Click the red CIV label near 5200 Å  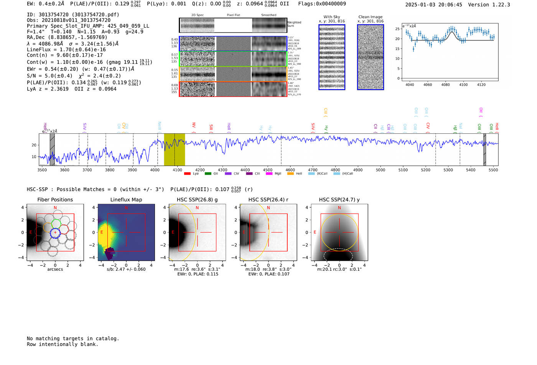click(428, 127)
